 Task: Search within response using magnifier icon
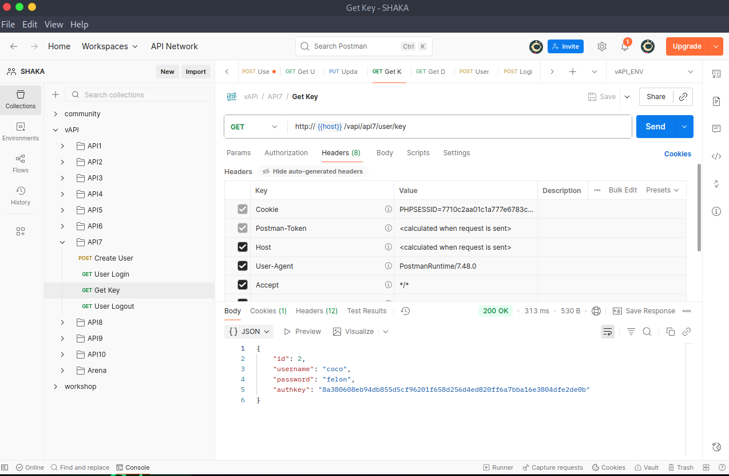[647, 332]
